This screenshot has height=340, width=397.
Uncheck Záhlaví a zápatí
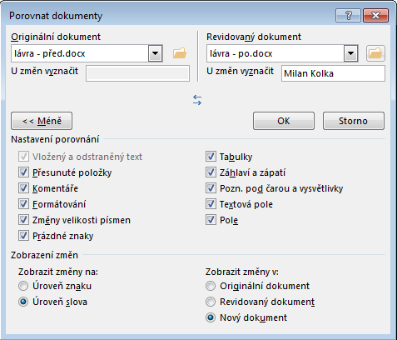(211, 172)
